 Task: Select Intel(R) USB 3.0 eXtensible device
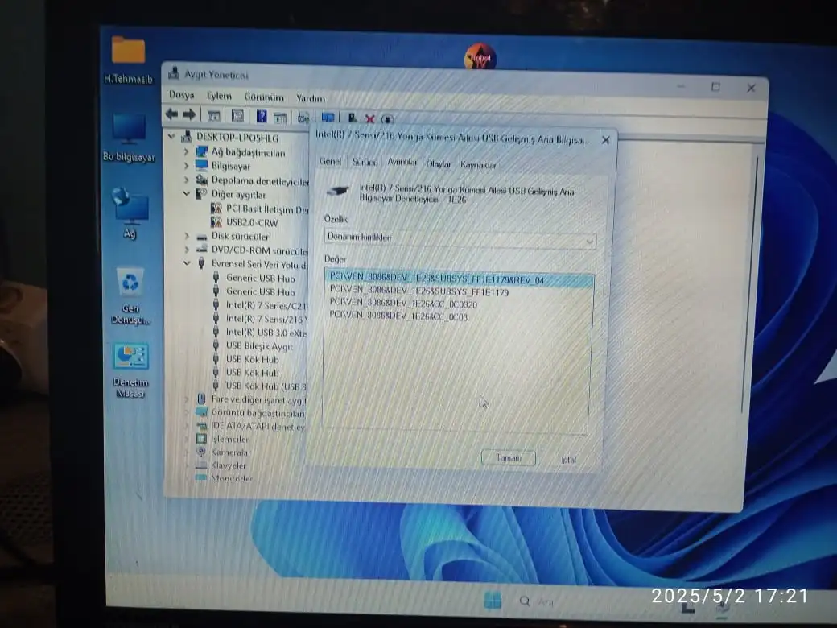tap(266, 333)
